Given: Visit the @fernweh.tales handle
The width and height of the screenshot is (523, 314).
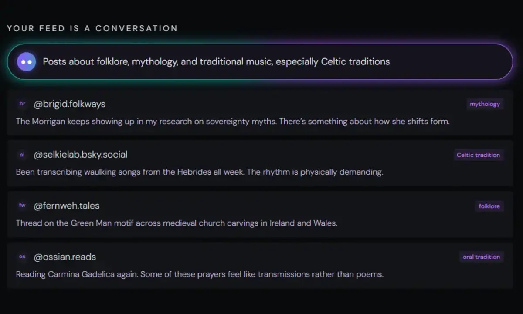Looking at the screenshot, I should pyautogui.click(x=67, y=206).
